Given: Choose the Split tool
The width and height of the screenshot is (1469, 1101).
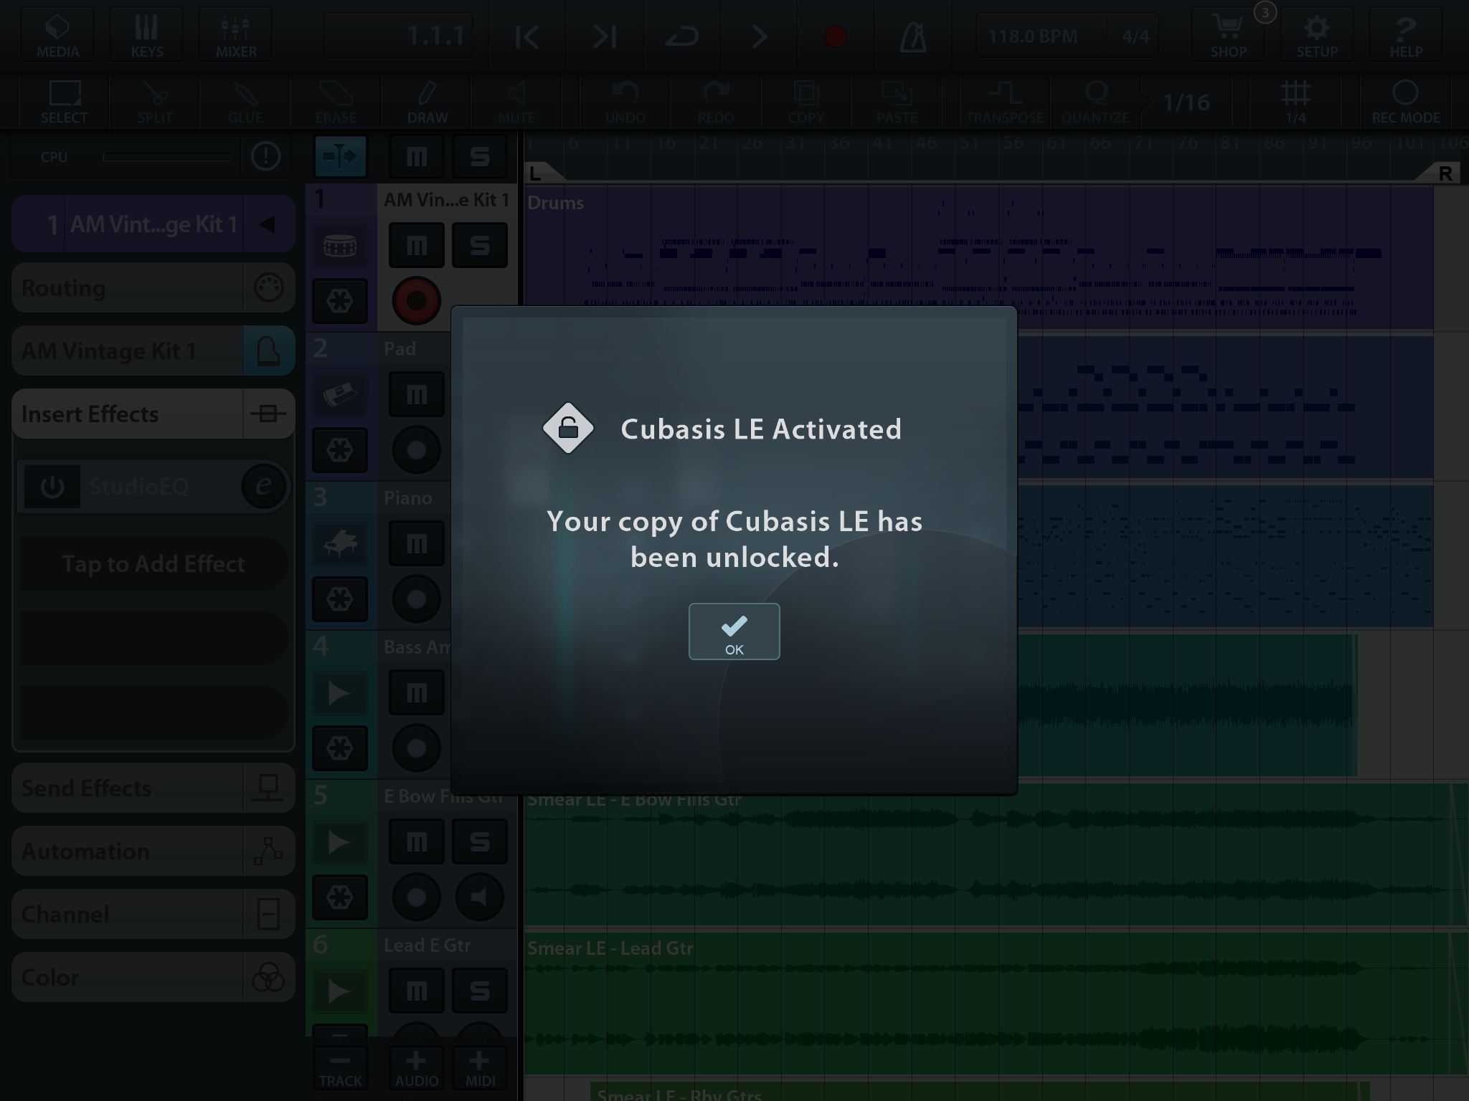Looking at the screenshot, I should 154,102.
